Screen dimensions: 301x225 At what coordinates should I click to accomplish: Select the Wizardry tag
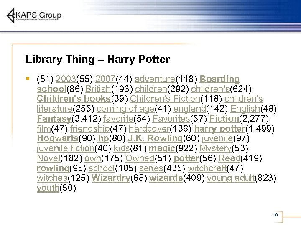click(111, 178)
